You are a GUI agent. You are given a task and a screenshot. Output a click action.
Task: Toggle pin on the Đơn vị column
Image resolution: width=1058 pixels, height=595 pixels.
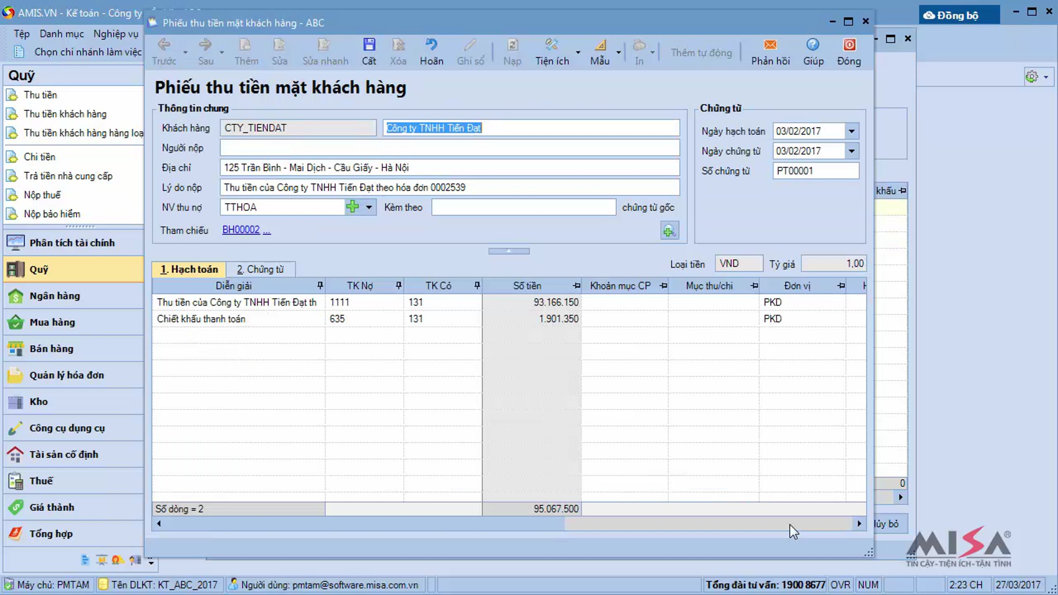[841, 286]
